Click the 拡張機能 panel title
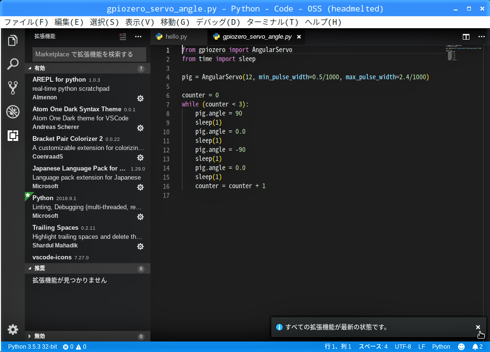Viewport: 490px width, 352px height. [45, 36]
